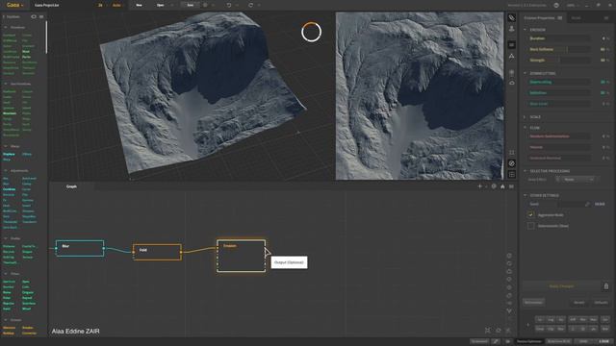The width and height of the screenshot is (616, 346).
Task: Open the Graph header hamburger menu
Action: pos(511,186)
